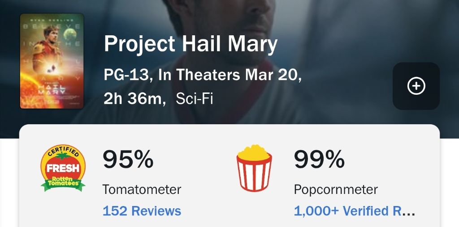
Task: Open the 1,000+ Verified Ratings link
Action: tap(355, 210)
